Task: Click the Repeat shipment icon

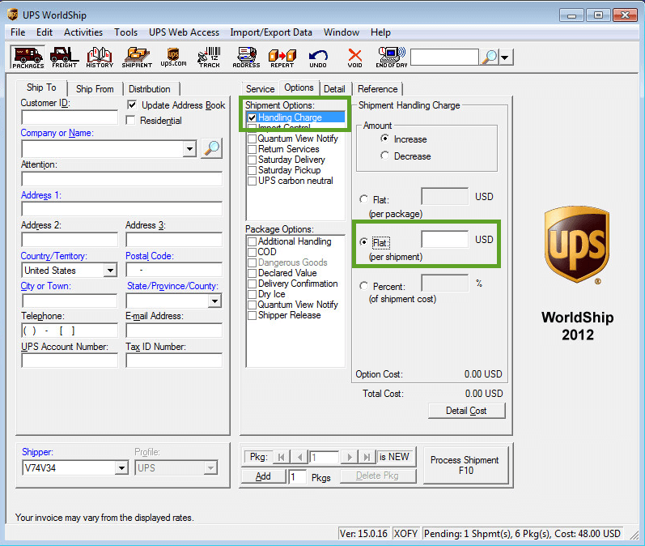Action: 282,58
